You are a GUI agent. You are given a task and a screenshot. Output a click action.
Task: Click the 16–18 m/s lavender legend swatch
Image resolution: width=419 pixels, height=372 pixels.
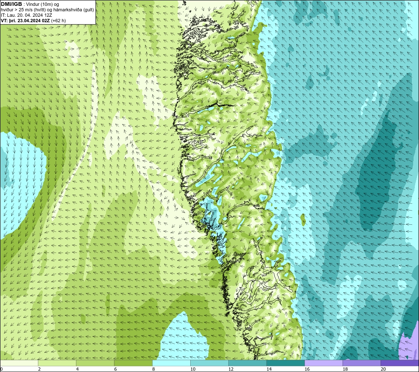[323, 363]
